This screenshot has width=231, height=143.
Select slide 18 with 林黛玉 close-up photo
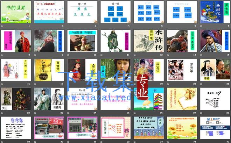(115, 70)
